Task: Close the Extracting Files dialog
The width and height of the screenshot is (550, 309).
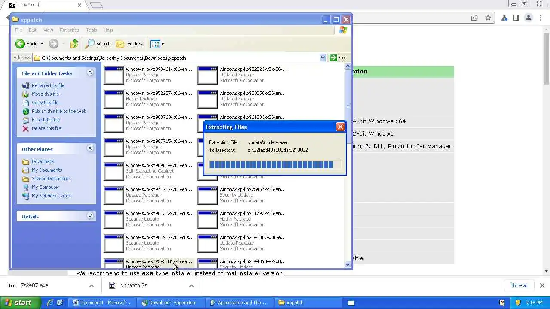Action: pos(340,127)
